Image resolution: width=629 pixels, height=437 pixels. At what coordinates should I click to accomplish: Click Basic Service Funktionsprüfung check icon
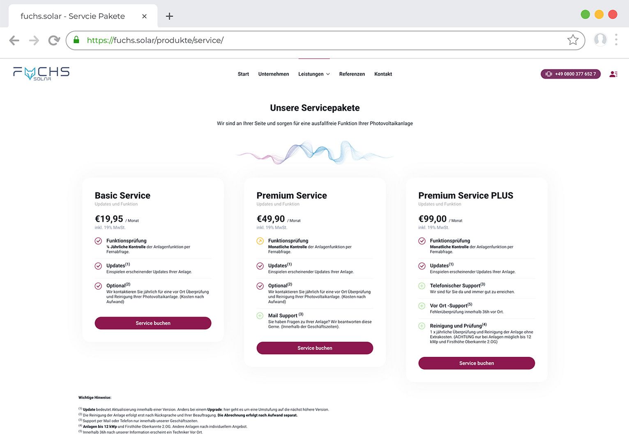point(98,241)
